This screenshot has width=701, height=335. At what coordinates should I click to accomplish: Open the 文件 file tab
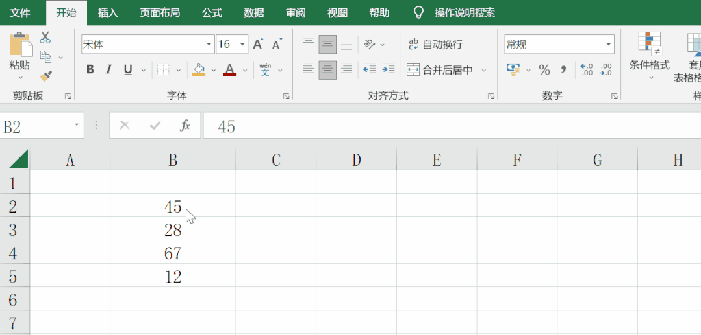(x=21, y=13)
